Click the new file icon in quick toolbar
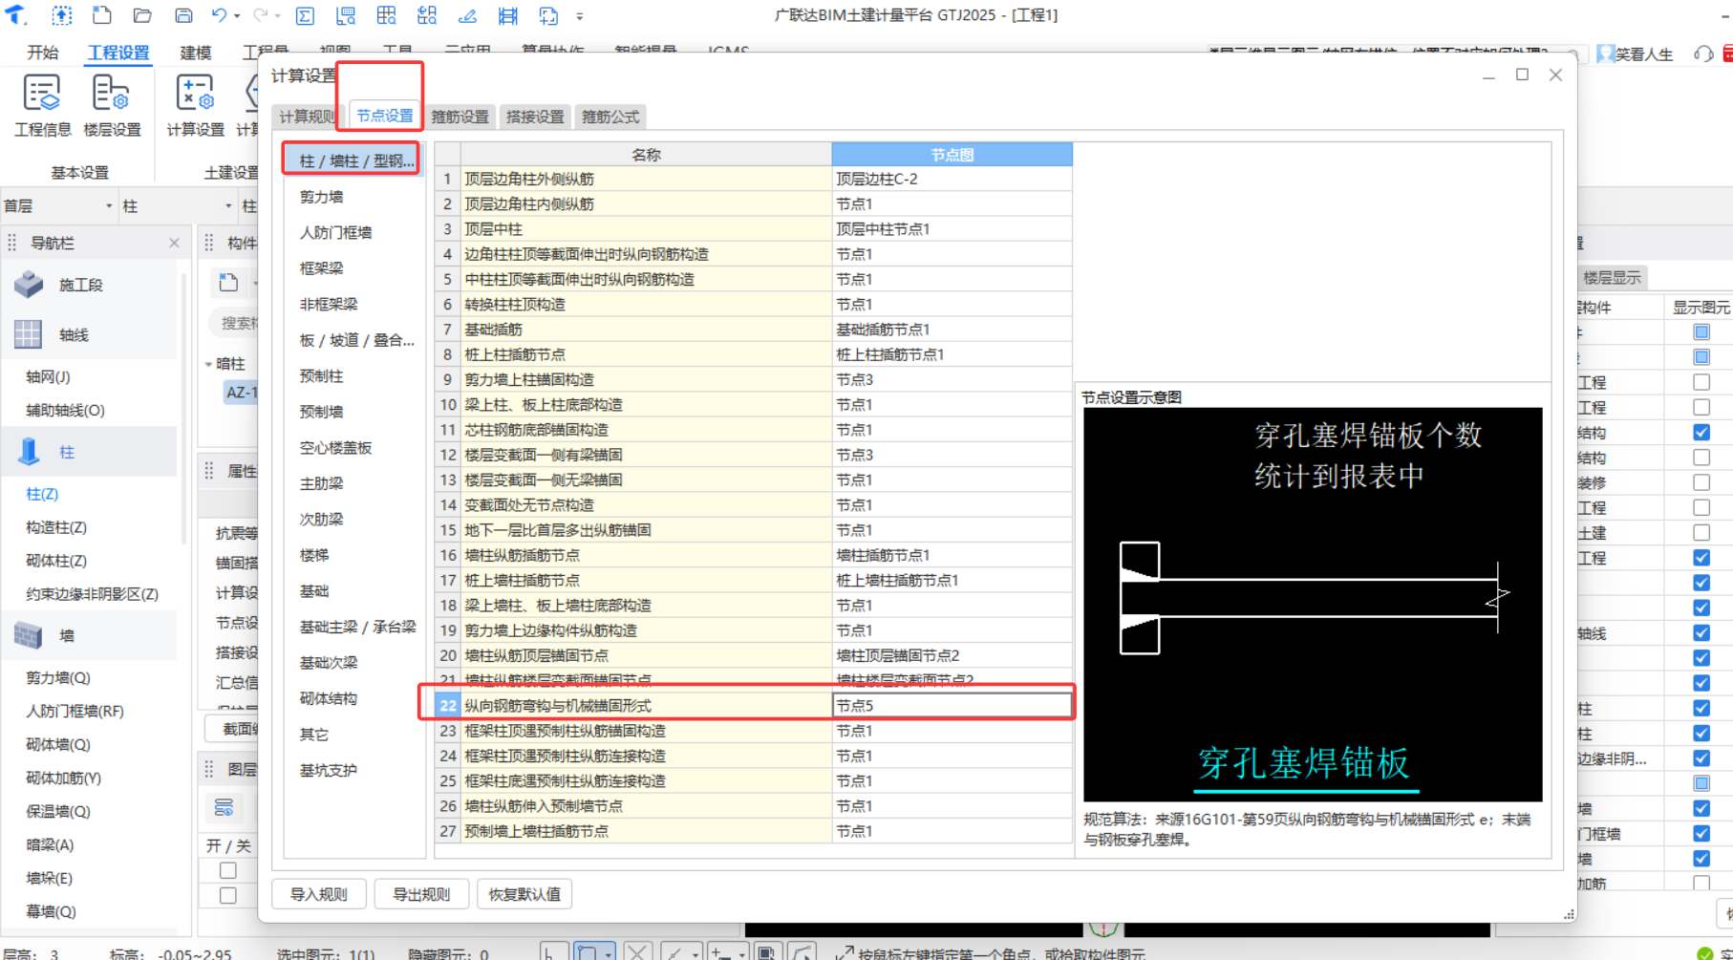1733x960 pixels. click(101, 15)
